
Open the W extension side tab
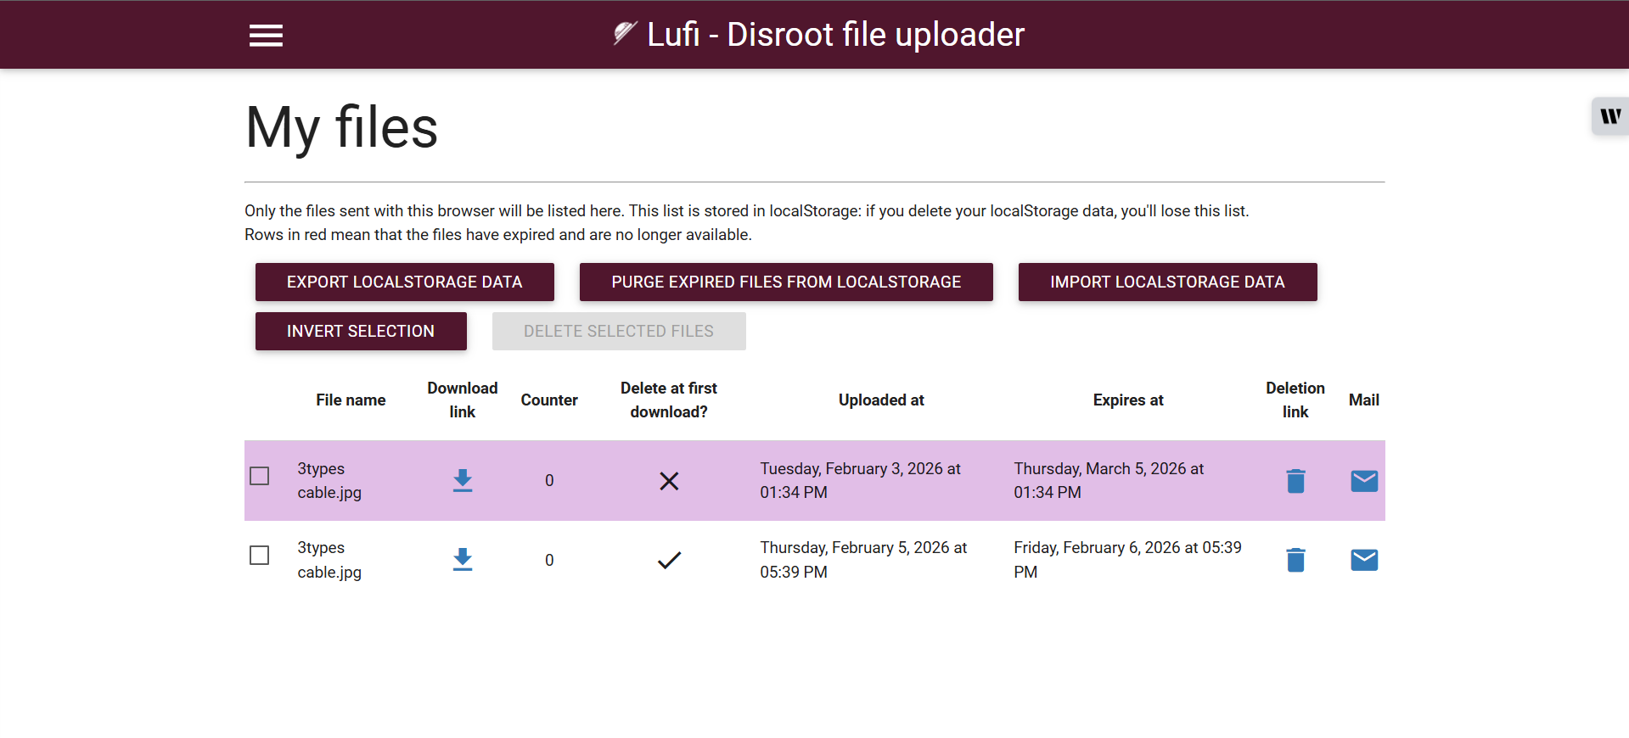point(1610,116)
